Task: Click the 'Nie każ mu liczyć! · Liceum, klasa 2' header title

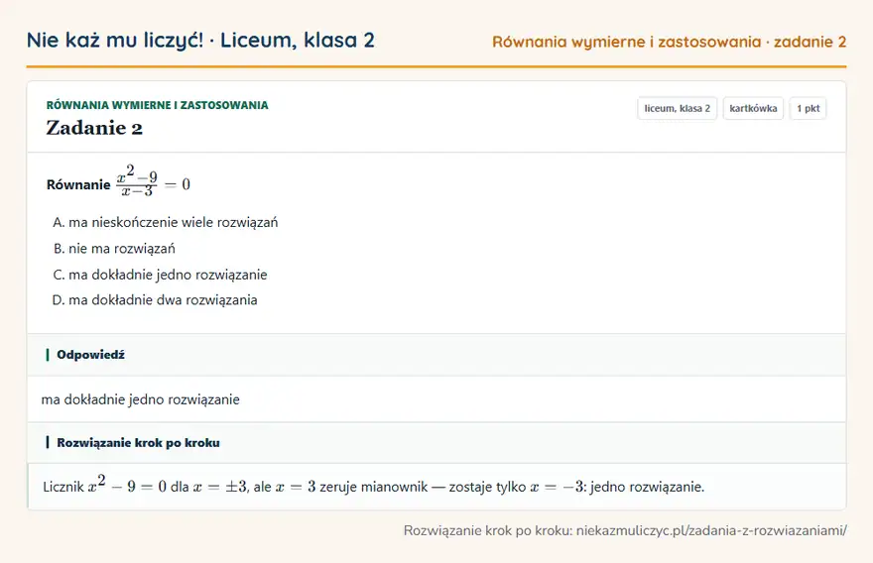Action: [x=200, y=40]
